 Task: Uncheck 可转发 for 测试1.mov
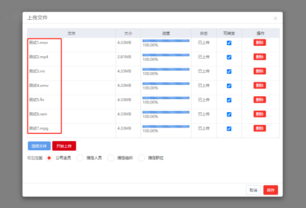[229, 43]
